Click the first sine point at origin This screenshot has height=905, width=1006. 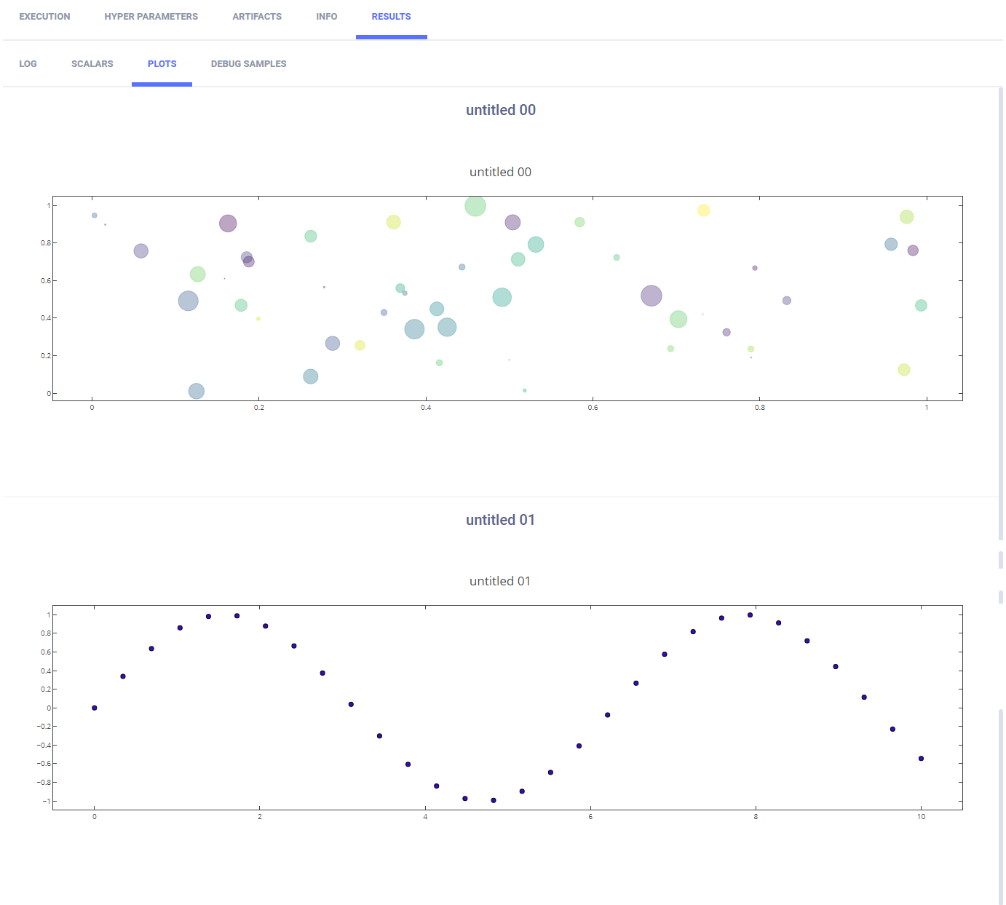(x=95, y=708)
